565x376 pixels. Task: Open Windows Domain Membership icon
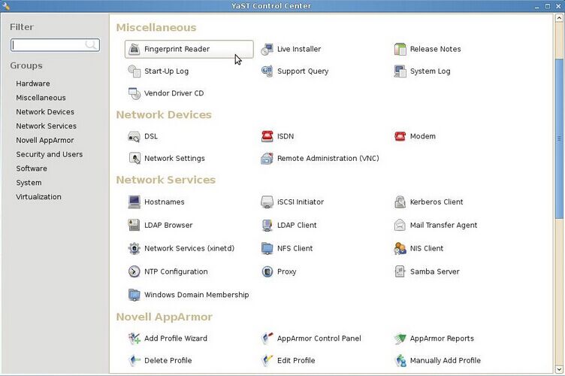[x=134, y=295]
